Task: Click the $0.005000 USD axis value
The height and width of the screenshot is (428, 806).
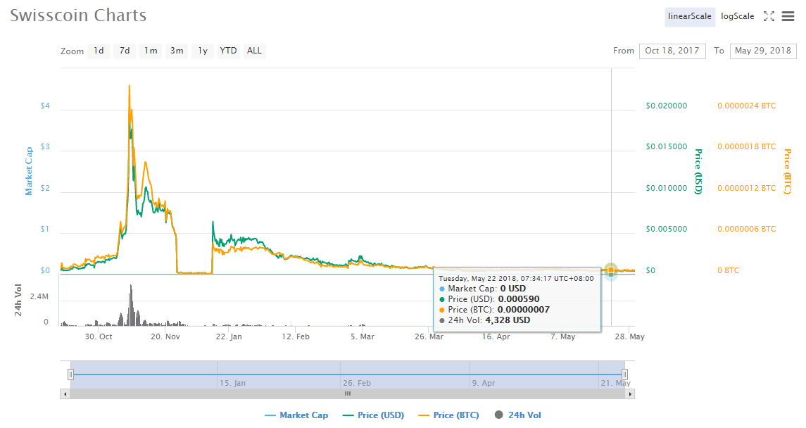Action: pyautogui.click(x=666, y=229)
